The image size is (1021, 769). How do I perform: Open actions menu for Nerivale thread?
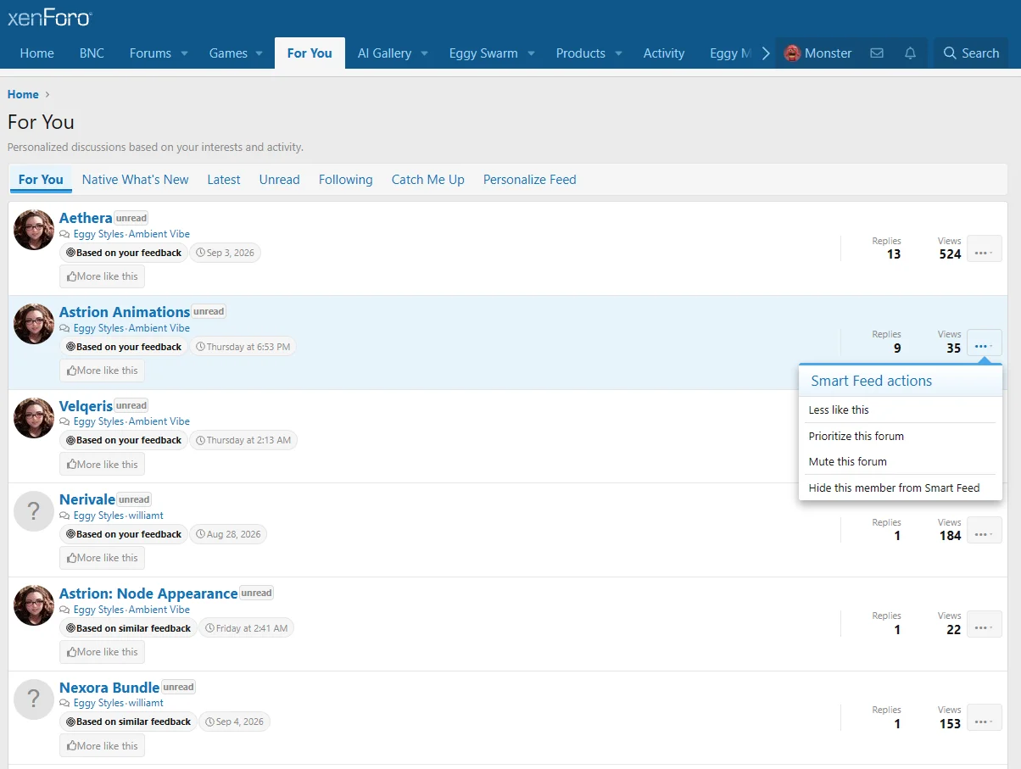click(984, 530)
